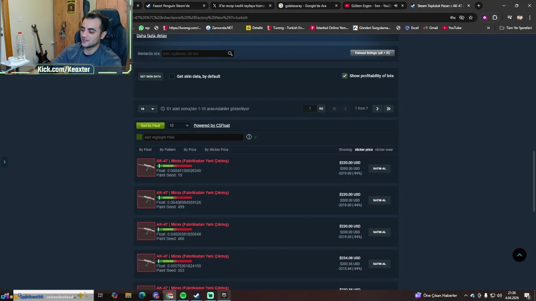Open Spotify from the taskbar

[183, 296]
